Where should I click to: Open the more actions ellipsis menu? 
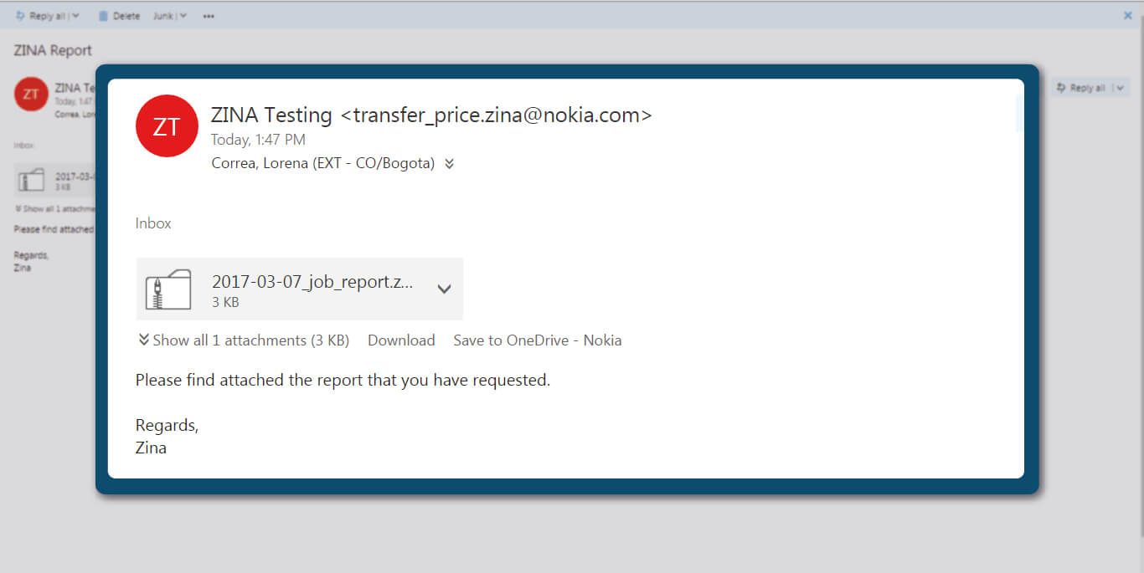coord(209,16)
